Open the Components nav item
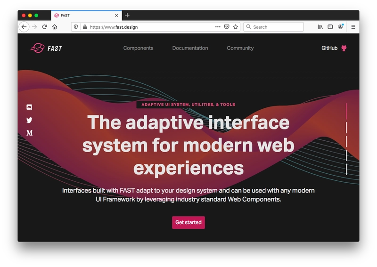 coord(138,48)
